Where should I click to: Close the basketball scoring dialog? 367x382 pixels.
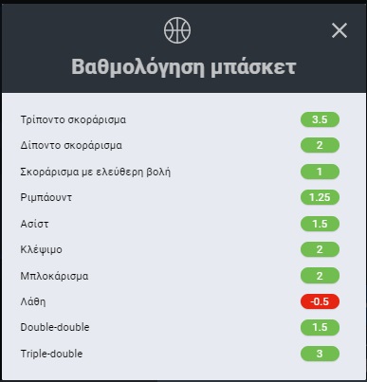coord(339,30)
